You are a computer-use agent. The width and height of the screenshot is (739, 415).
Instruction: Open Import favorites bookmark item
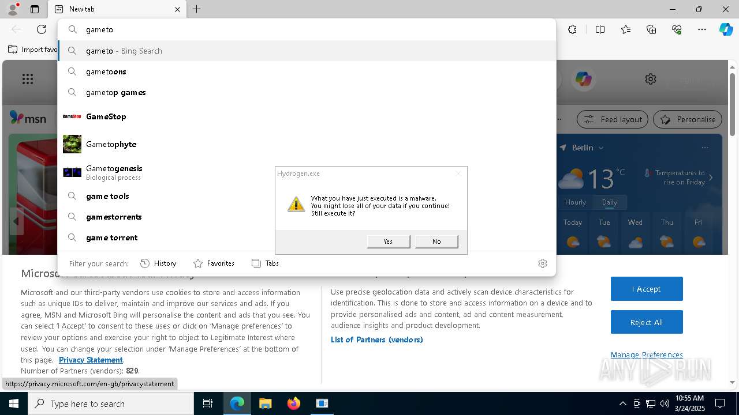click(33, 50)
